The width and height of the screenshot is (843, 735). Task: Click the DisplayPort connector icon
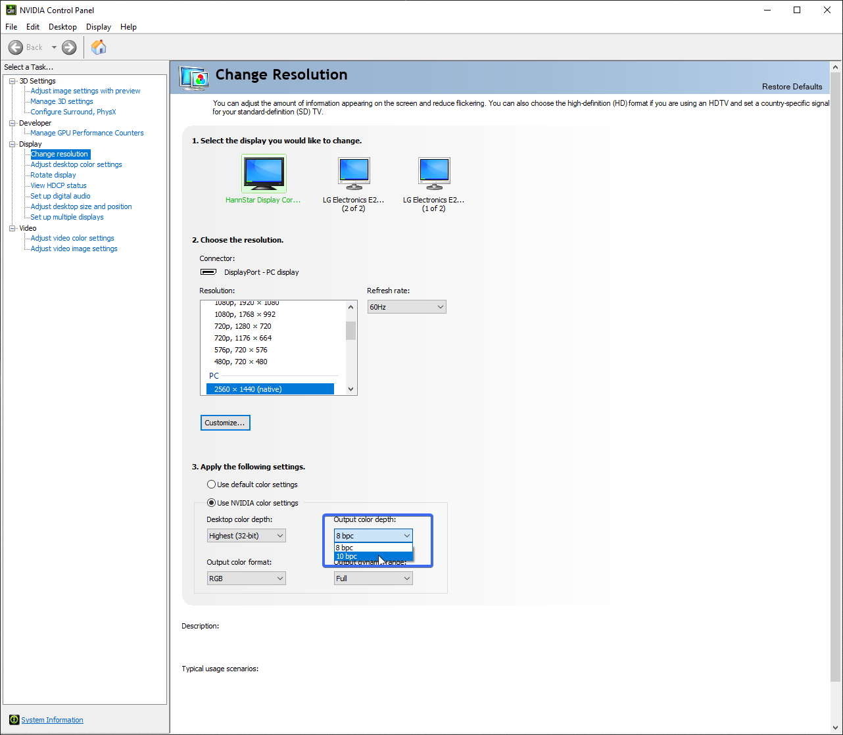tap(208, 272)
